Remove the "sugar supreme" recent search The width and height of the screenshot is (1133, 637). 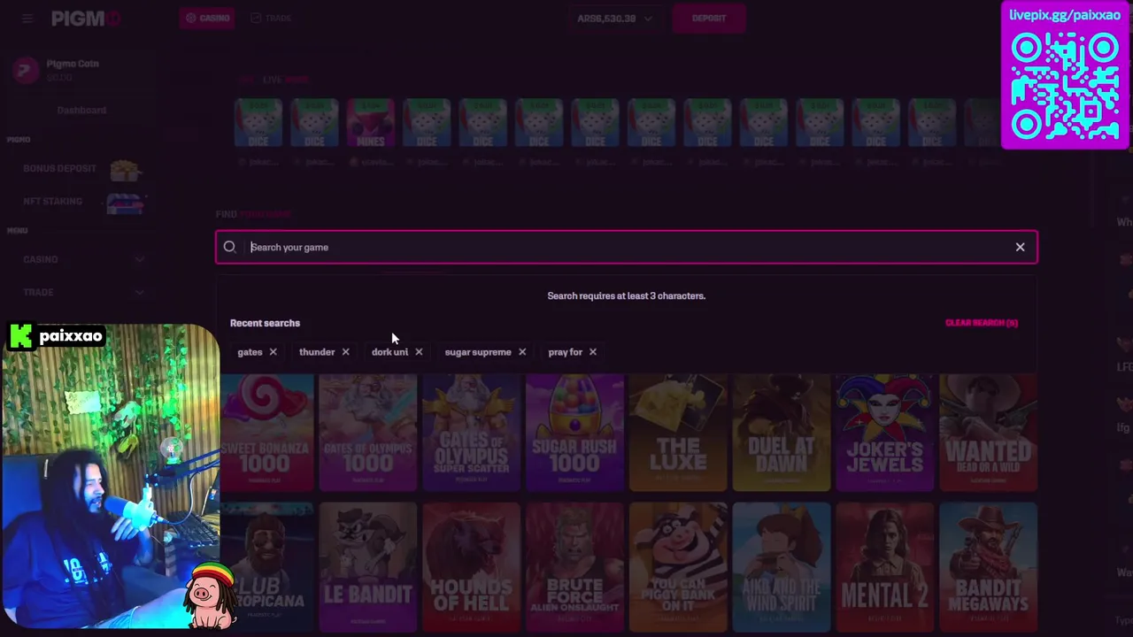[522, 352]
